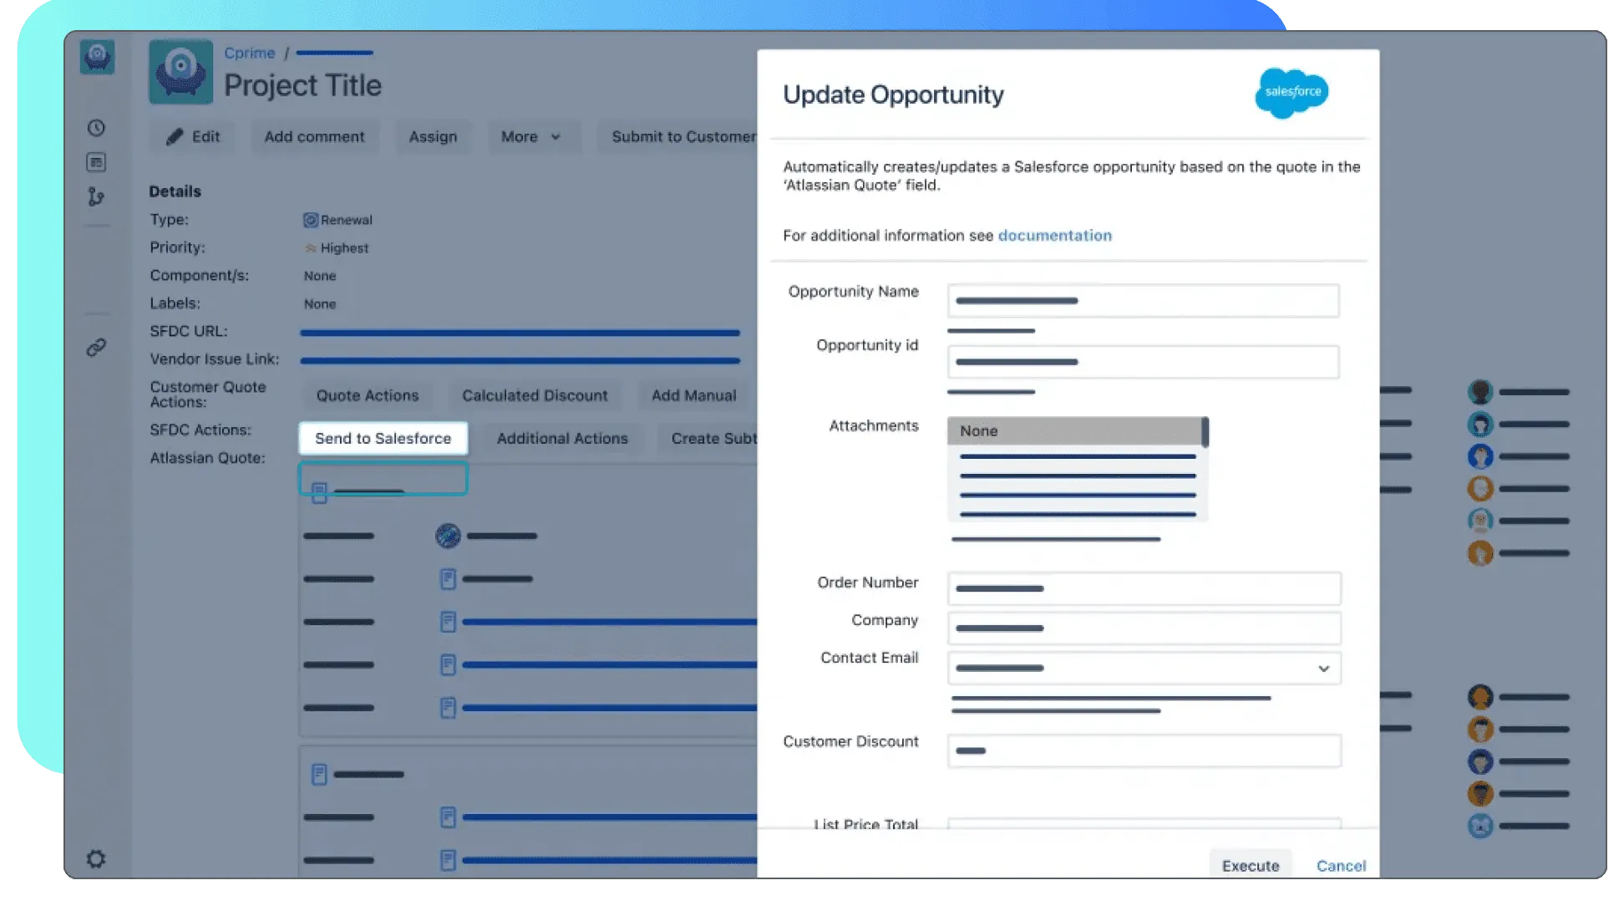Click the Salesforce cloud logo
The height and width of the screenshot is (916, 1624).
click(1292, 92)
